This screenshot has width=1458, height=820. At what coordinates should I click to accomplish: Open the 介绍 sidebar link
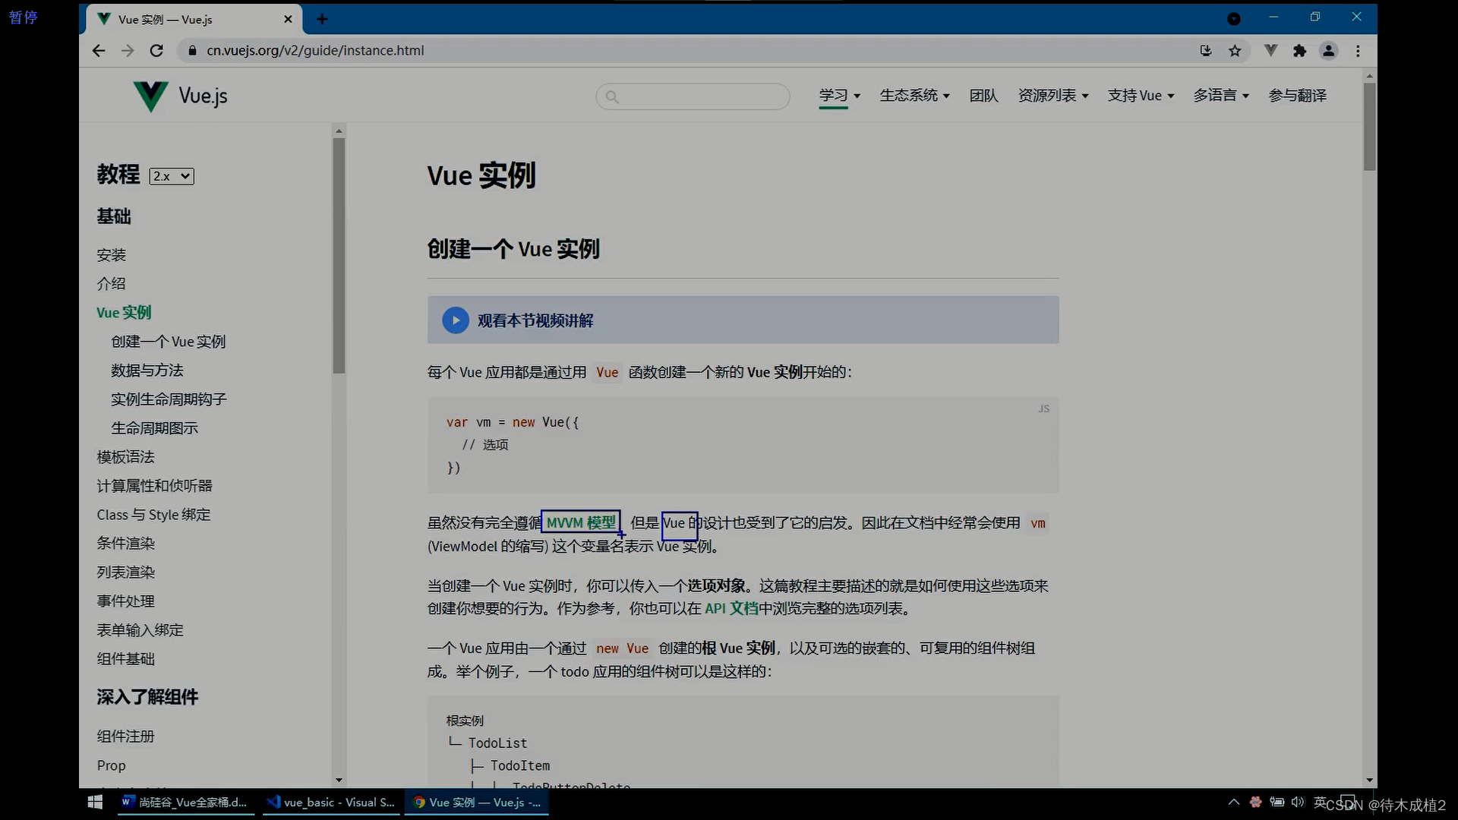(x=111, y=284)
